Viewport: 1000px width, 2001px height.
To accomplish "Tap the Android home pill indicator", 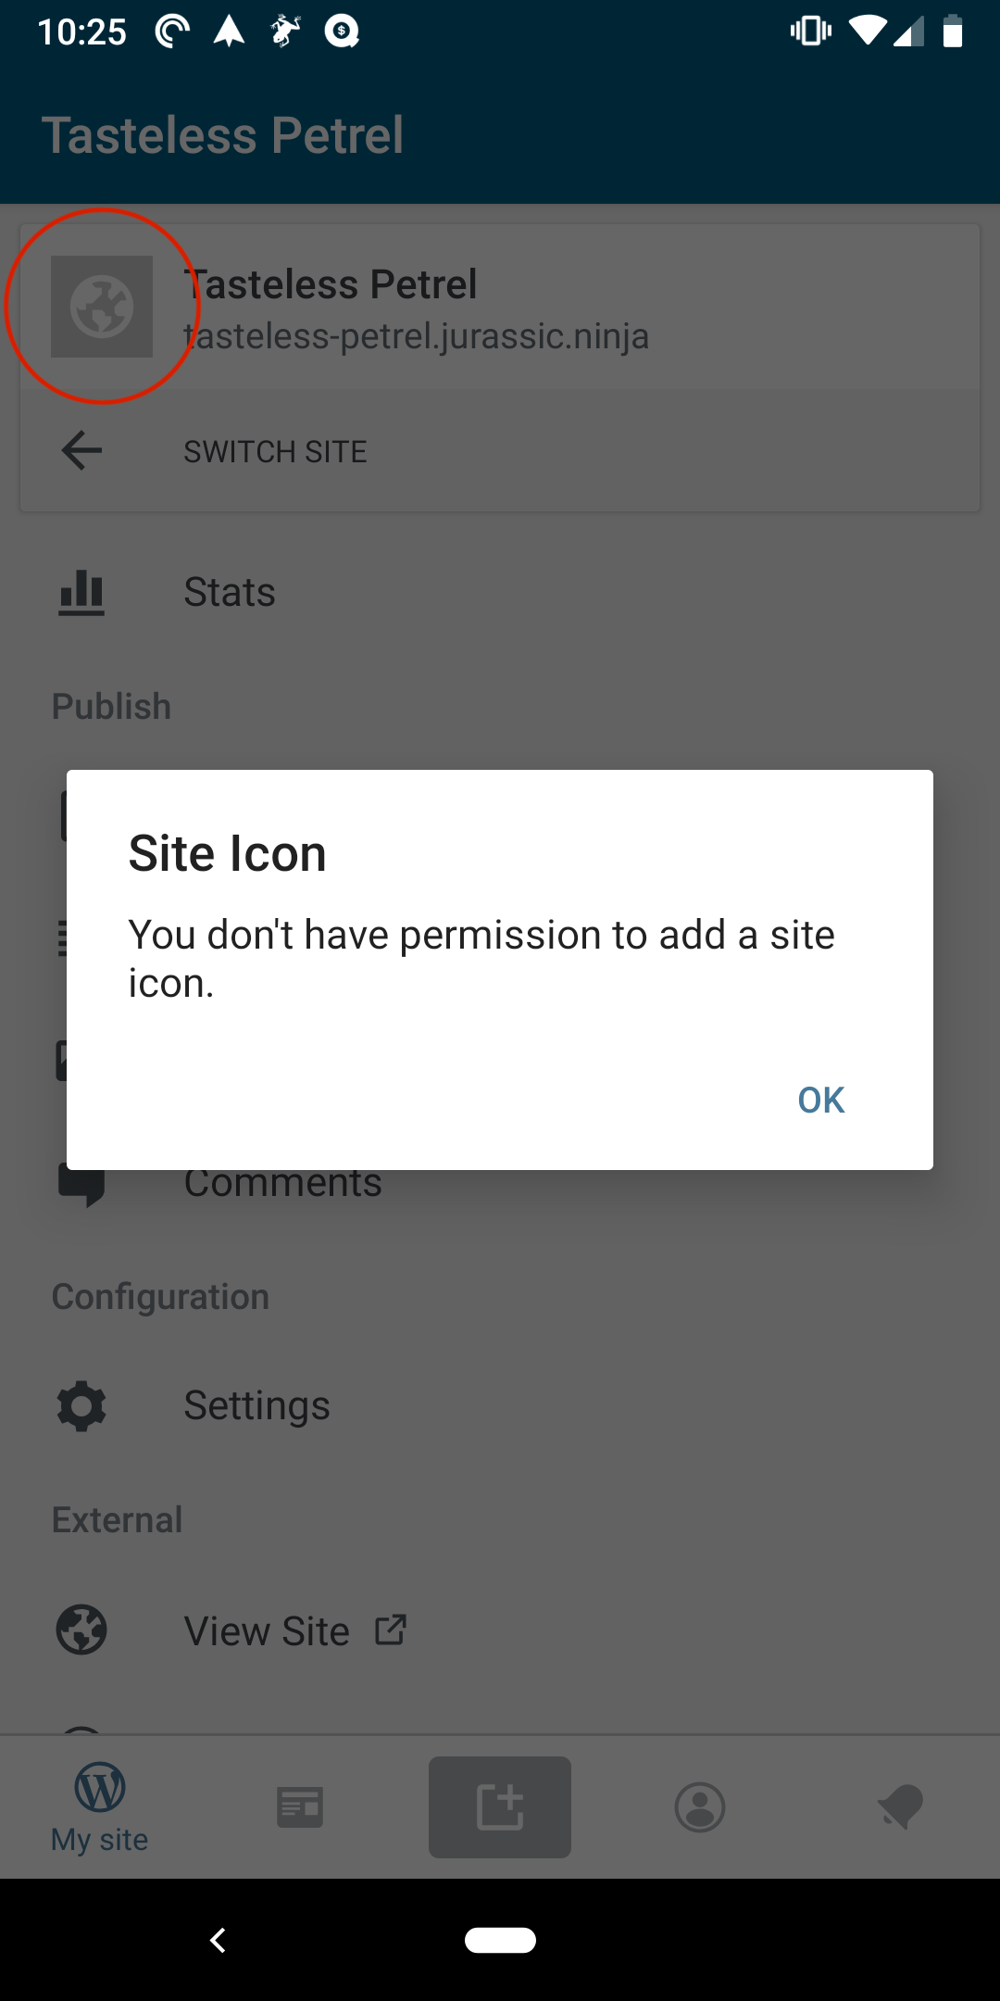I will point(499,1940).
